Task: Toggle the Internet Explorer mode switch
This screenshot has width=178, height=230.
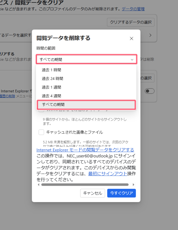Action: [x=150, y=91]
